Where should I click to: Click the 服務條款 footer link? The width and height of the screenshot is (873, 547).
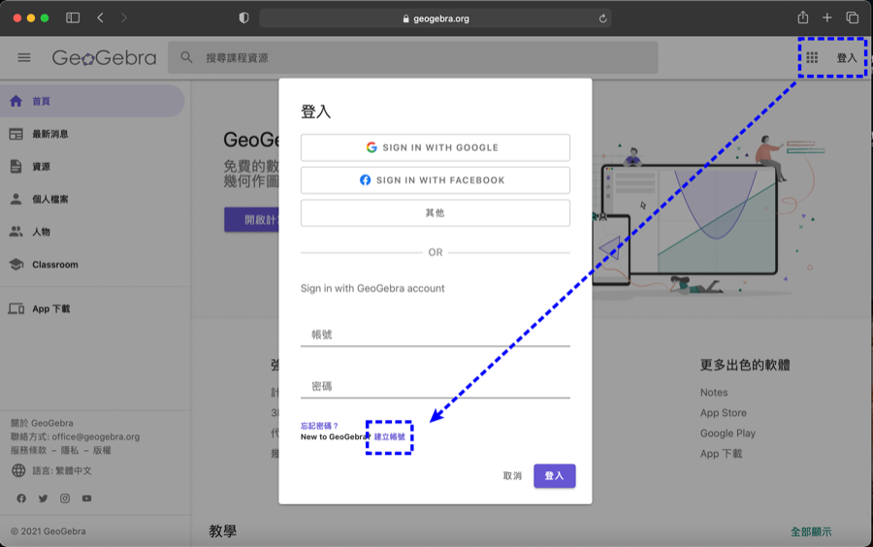click(28, 450)
